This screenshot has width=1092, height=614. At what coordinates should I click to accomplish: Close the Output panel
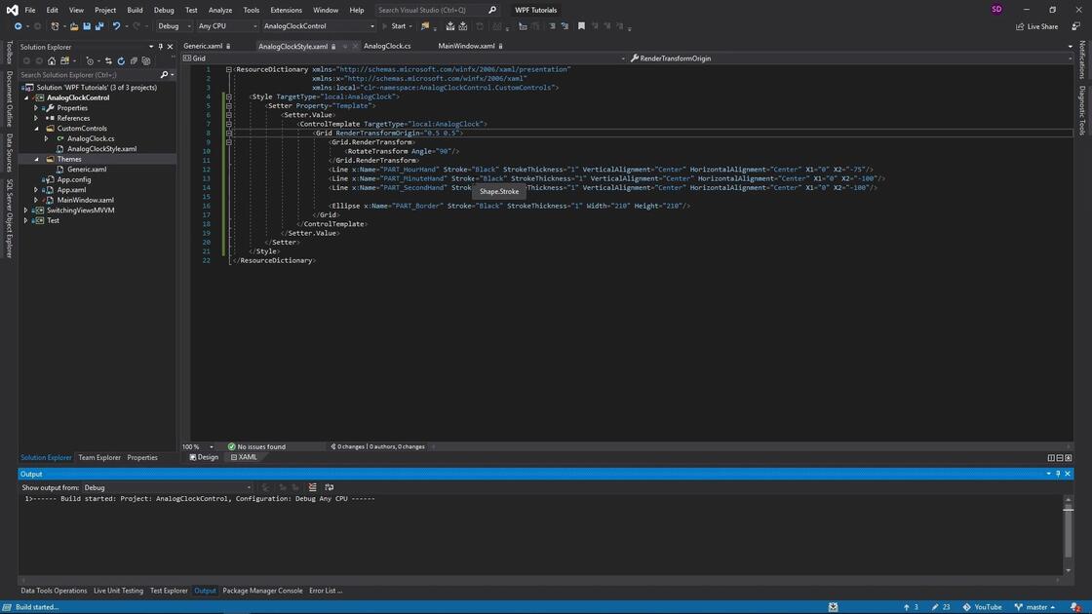pos(1068,474)
